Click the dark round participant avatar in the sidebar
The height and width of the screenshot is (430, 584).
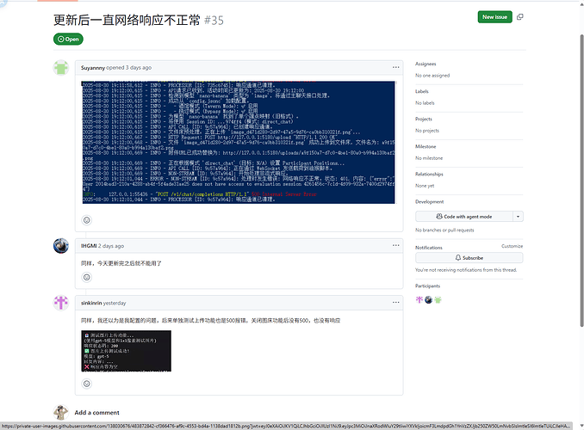[x=428, y=300]
